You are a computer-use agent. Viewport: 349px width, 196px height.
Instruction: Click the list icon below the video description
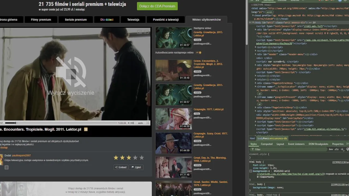[7, 167]
